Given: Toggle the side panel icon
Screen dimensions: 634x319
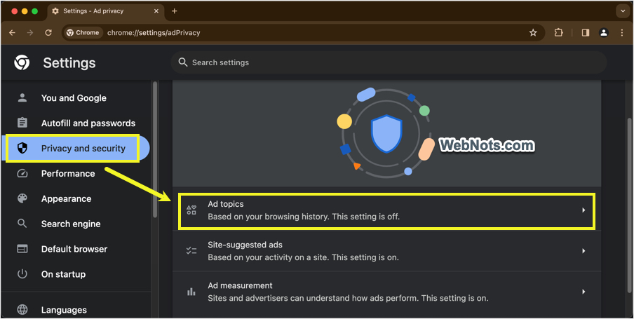Looking at the screenshot, I should click(x=585, y=32).
